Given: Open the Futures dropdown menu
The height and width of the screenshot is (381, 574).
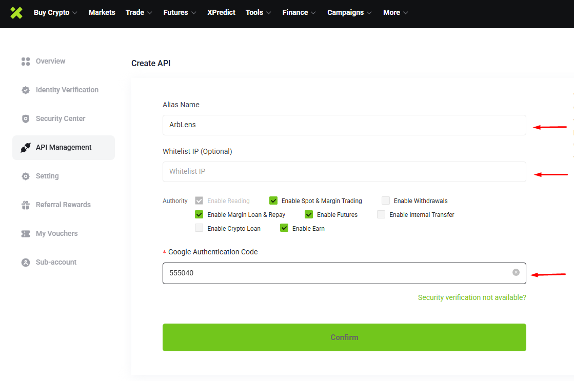Looking at the screenshot, I should point(180,12).
